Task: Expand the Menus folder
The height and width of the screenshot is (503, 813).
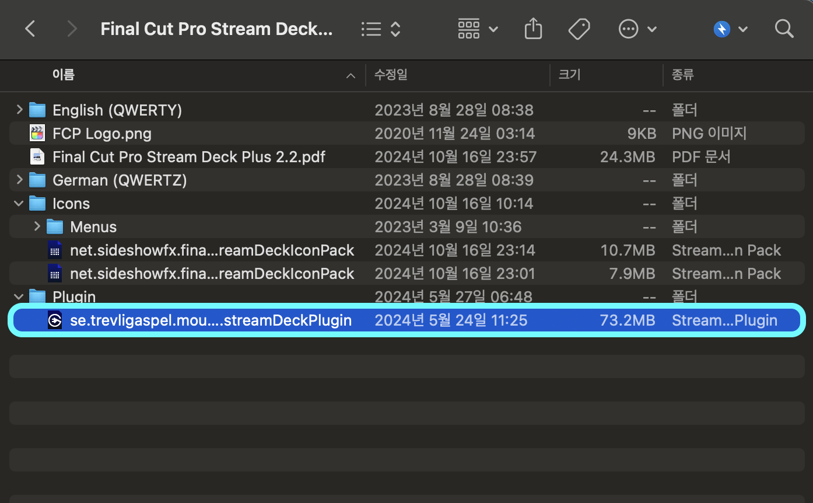Action: 37,226
